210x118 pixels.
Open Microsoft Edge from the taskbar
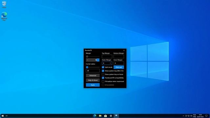coord(95,116)
